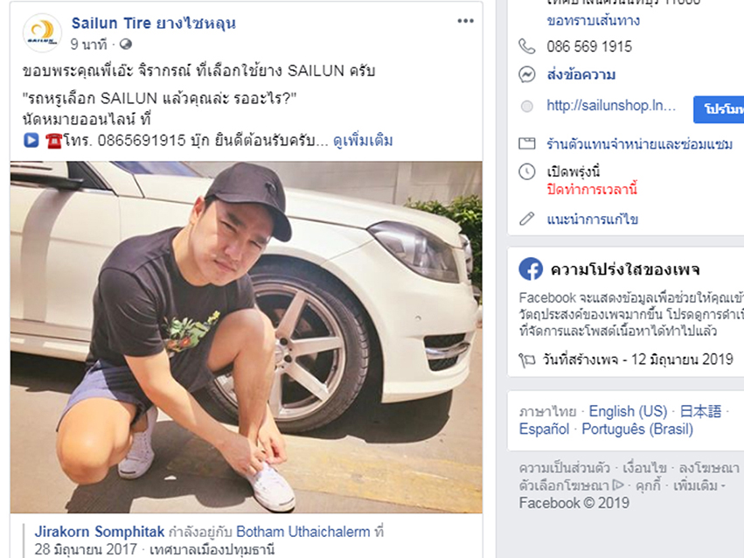Image resolution: width=744 pixels, height=558 pixels.
Task: Click the phone icon beside 086 569 1915
Action: [x=526, y=46]
